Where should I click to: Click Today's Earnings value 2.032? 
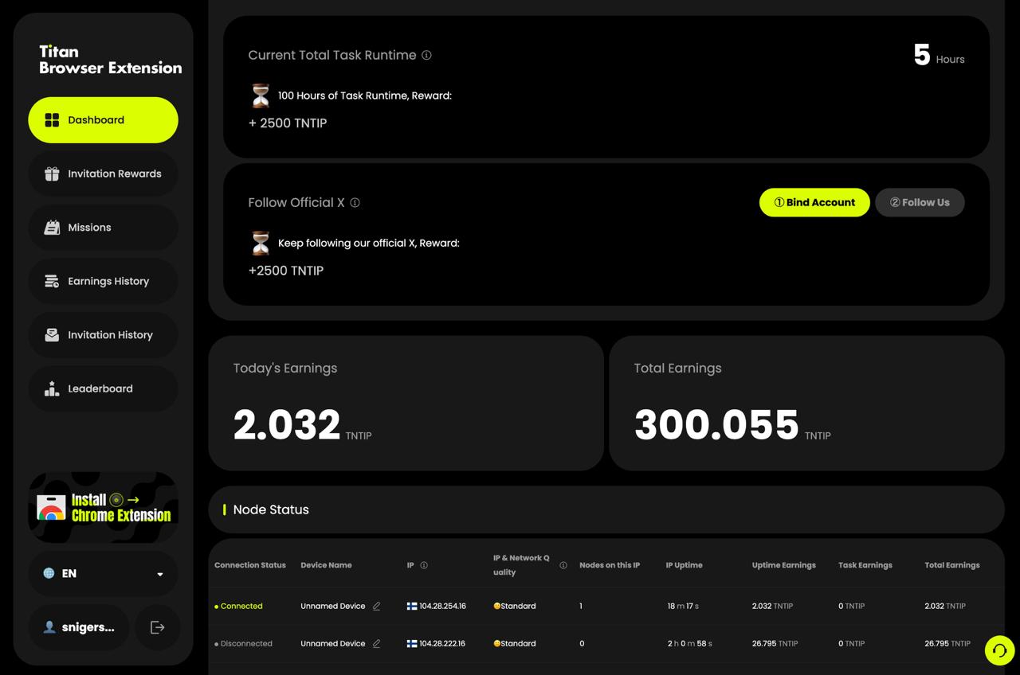click(287, 425)
